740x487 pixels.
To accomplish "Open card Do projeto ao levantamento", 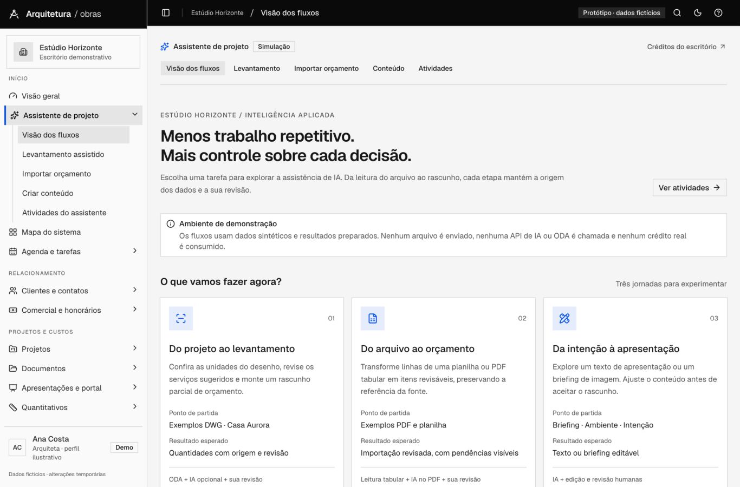I will (x=252, y=392).
